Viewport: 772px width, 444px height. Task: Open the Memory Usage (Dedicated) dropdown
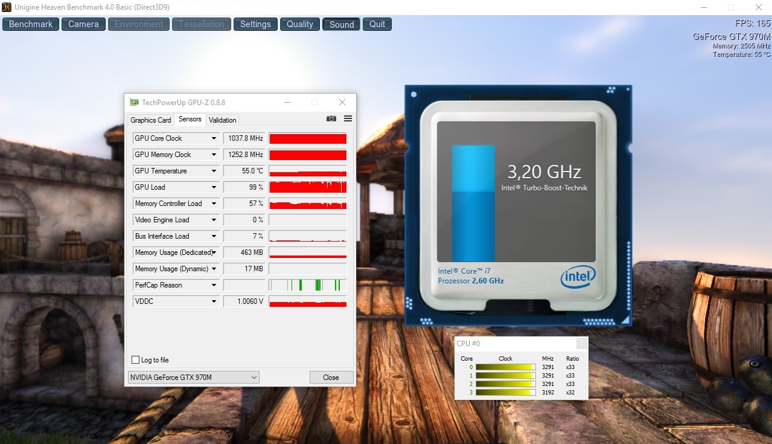[214, 253]
